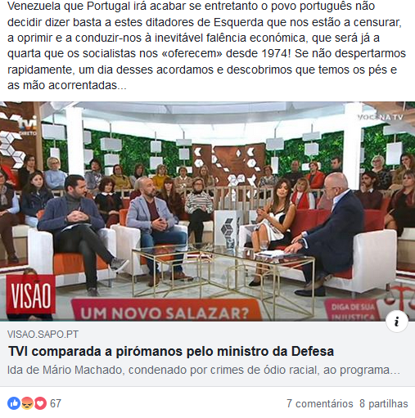Open the 7 comentários link
Image resolution: width=415 pixels, height=418 pixels.
click(x=319, y=403)
